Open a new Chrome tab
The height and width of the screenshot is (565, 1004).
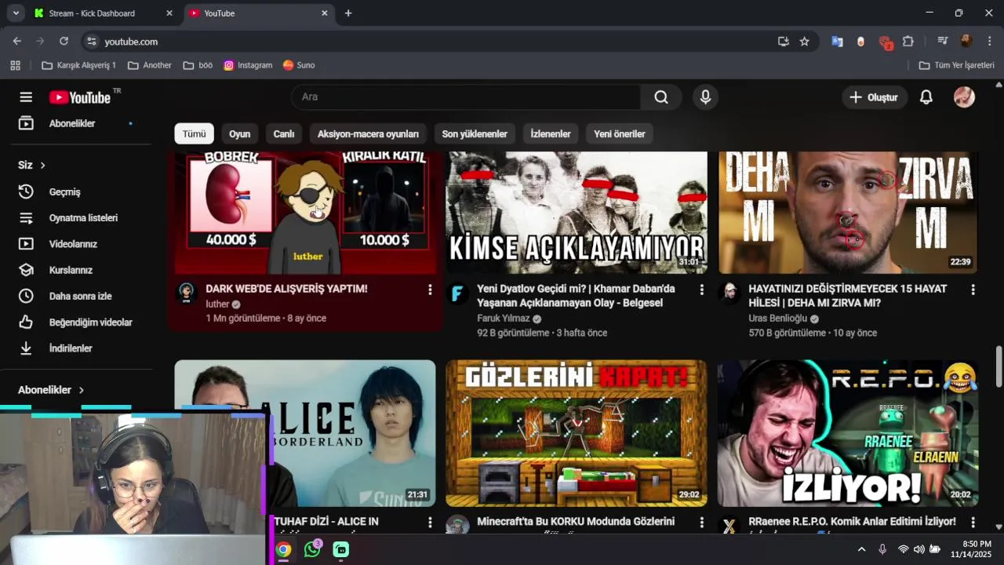pos(348,13)
